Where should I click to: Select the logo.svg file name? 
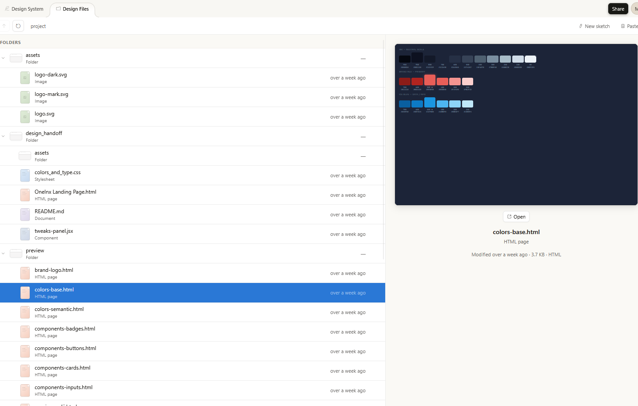44,114
